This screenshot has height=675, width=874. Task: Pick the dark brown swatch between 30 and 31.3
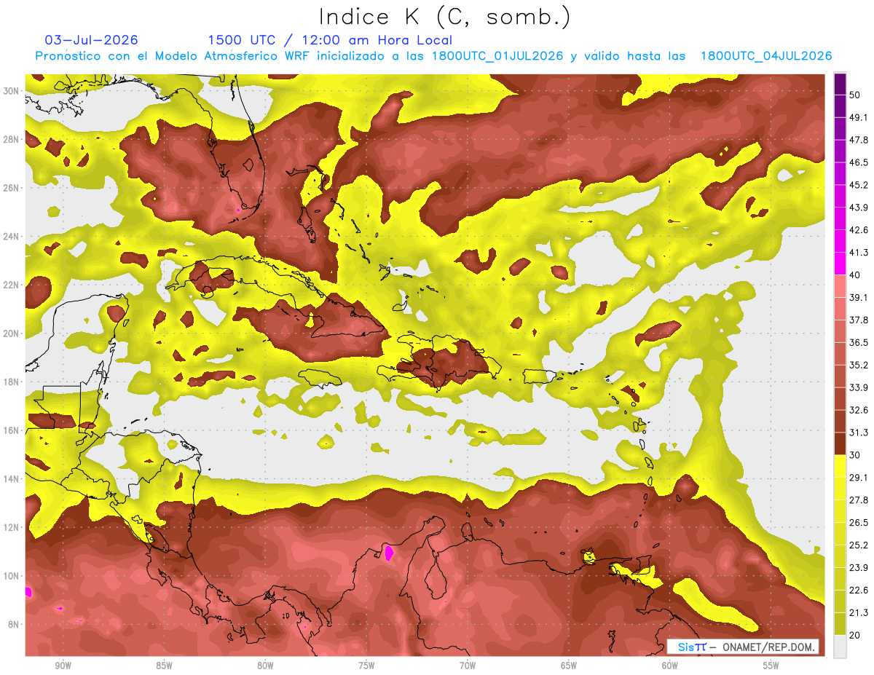pos(840,443)
